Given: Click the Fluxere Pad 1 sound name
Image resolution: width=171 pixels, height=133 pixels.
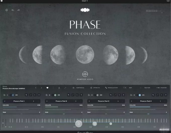Looking at the screenshot, I should pyautogui.click(x=19, y=101).
